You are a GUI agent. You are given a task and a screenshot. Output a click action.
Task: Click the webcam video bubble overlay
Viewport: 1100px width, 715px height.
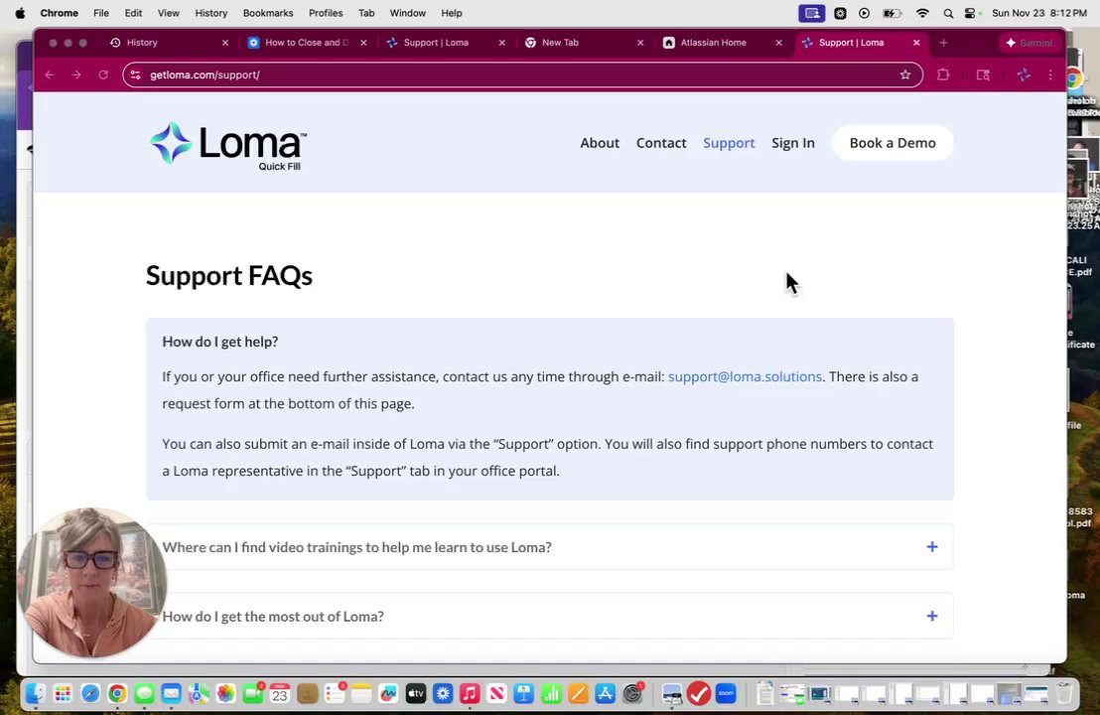(91, 582)
